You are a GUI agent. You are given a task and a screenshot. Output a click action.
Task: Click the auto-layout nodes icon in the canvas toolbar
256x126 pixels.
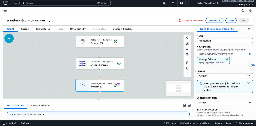(187, 38)
